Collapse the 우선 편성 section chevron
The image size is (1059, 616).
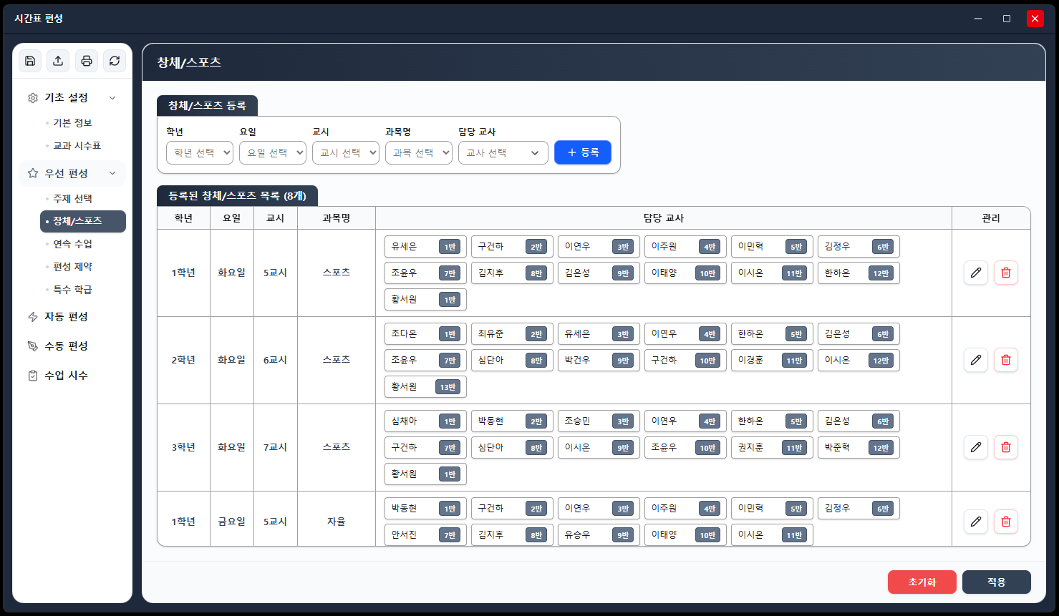click(x=112, y=173)
